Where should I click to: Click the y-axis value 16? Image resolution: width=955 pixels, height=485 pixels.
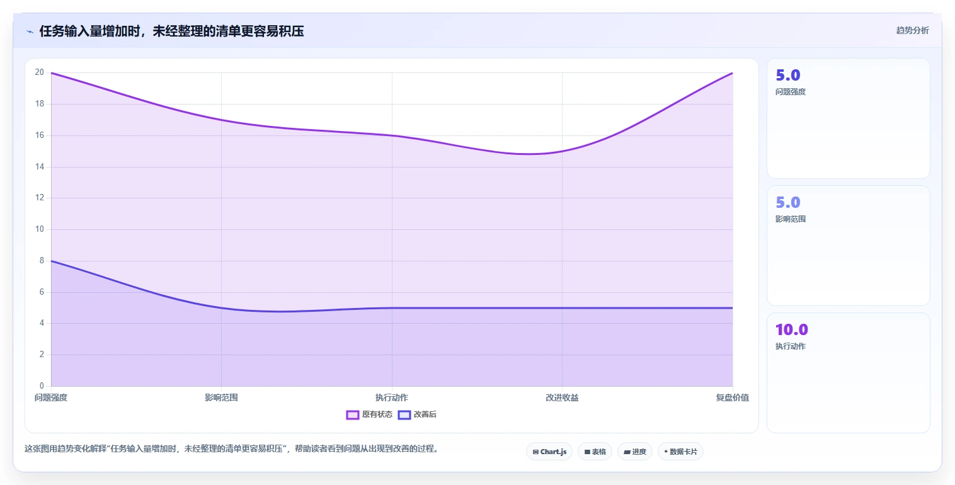coord(39,135)
